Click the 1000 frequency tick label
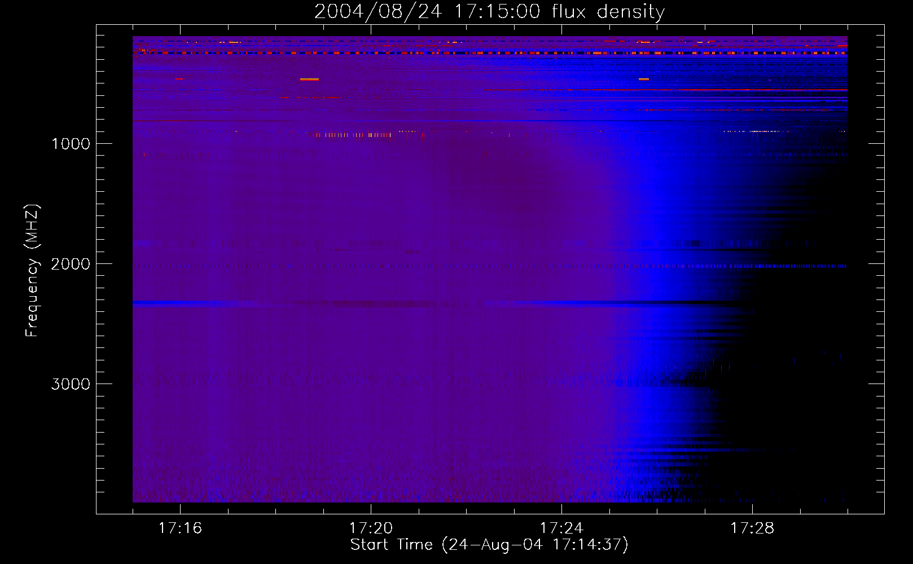 (71, 144)
